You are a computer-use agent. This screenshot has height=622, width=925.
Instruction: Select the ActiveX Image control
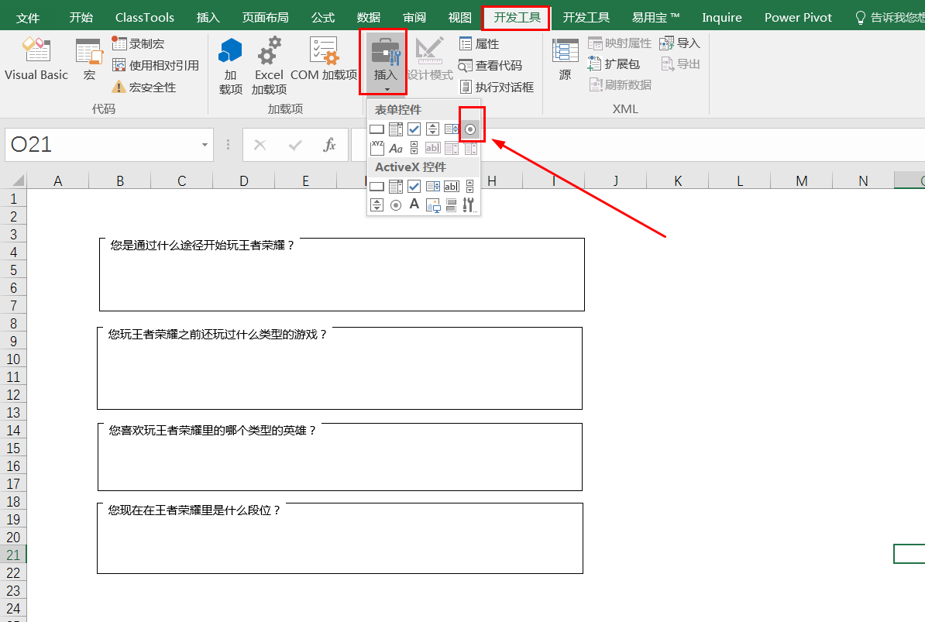(x=432, y=204)
